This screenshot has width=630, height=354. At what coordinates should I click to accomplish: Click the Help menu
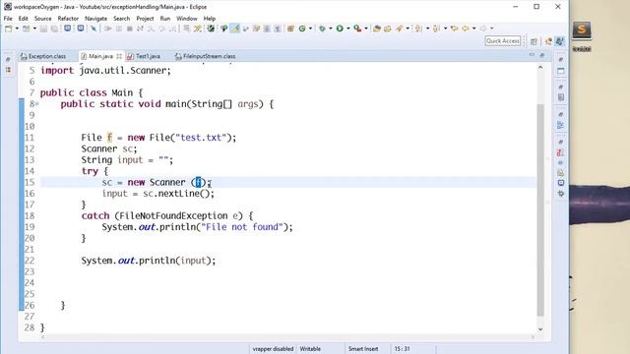(210, 19)
